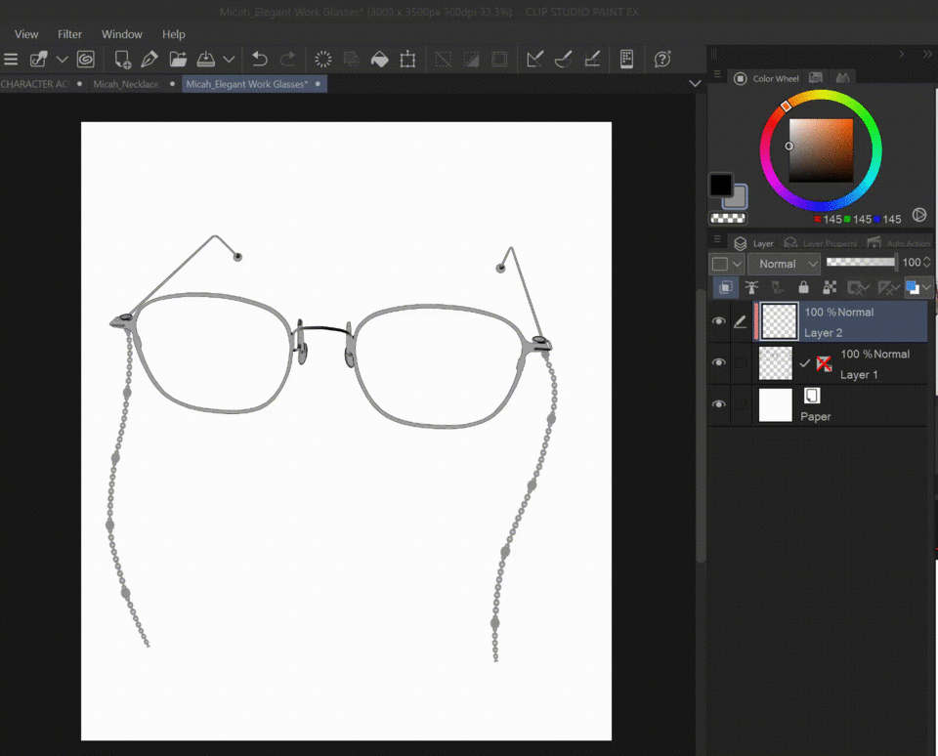This screenshot has width=938, height=756.
Task: Select the Layer 1 thumbnail
Action: pyautogui.click(x=776, y=363)
